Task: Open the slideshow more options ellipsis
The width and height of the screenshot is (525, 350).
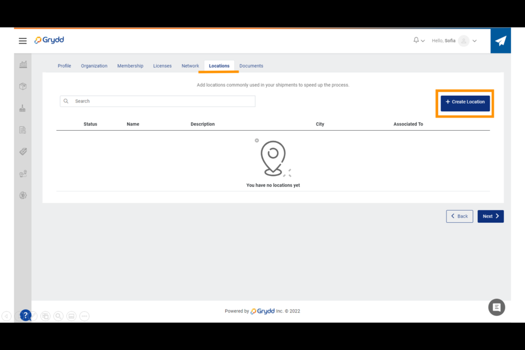Action: tap(85, 316)
